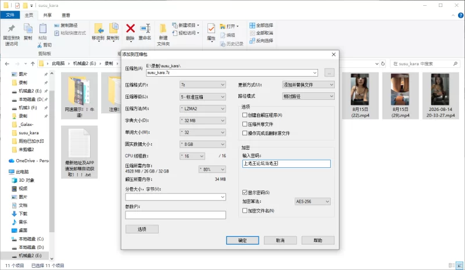Enable the encrypt file names checkbox
The image size is (465, 270).
pos(245,210)
